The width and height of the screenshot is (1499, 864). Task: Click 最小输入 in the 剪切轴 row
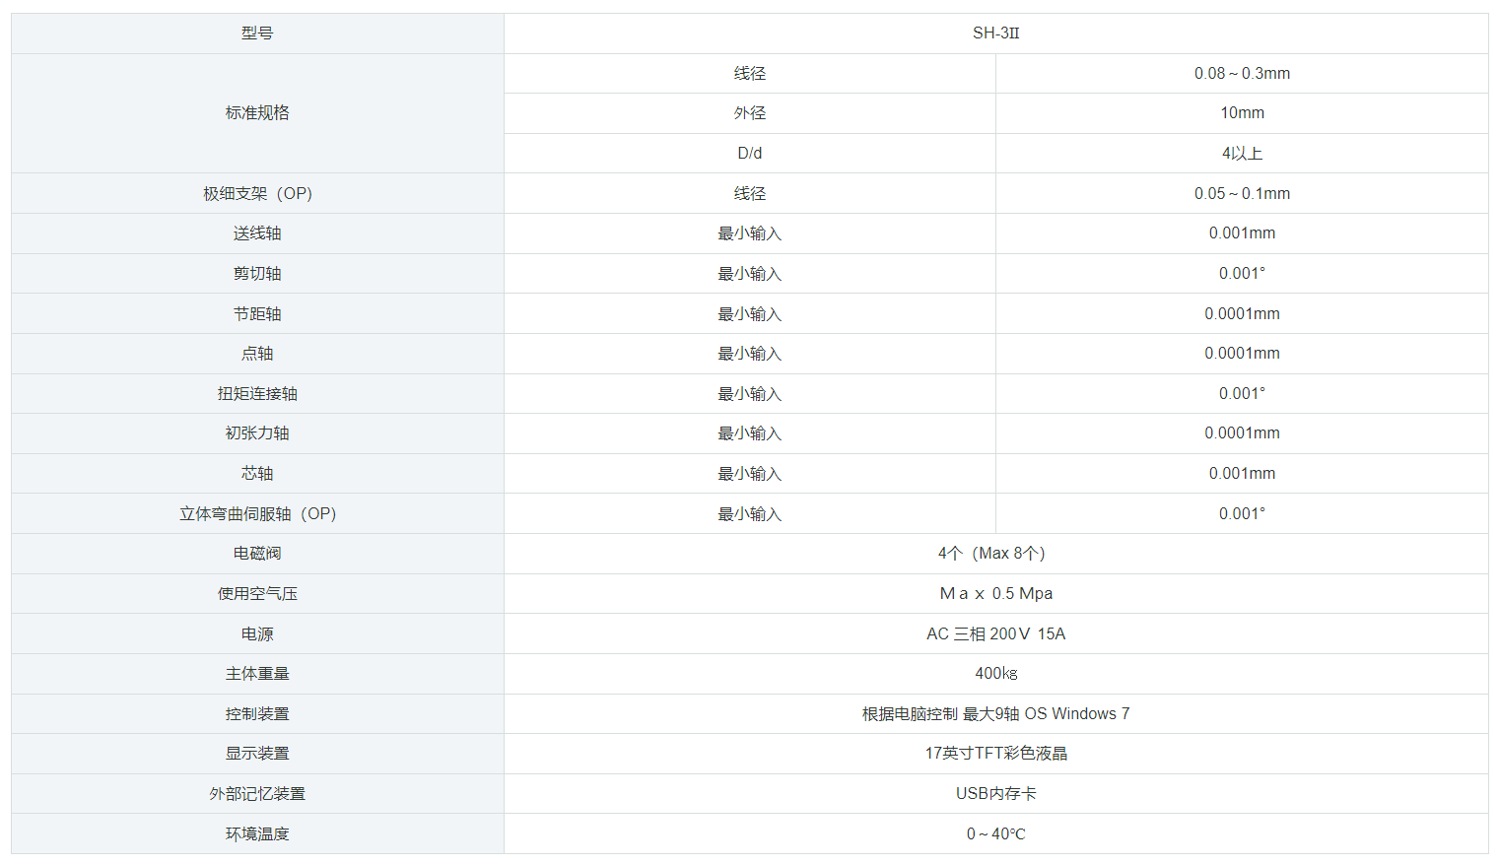pyautogui.click(x=750, y=274)
